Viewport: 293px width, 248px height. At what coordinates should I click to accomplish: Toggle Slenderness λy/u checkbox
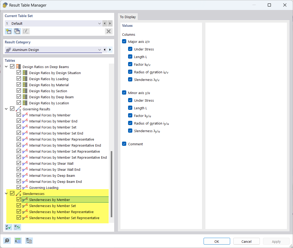(130, 131)
